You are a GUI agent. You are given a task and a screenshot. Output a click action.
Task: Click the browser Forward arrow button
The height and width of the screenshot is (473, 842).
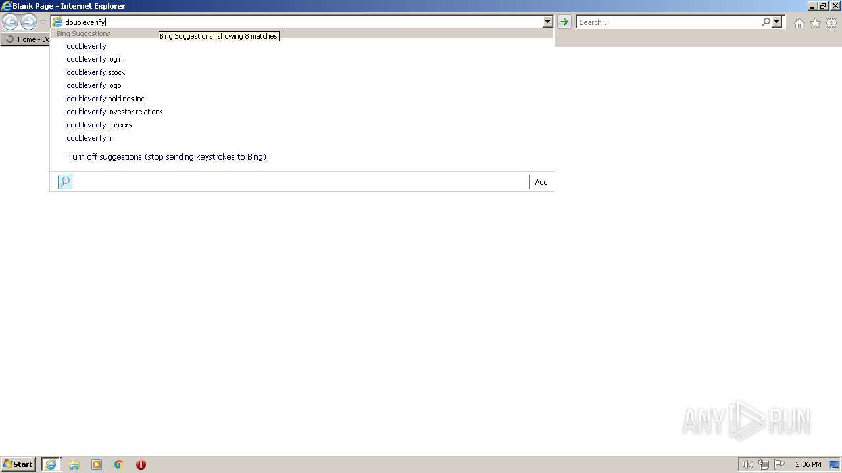(x=28, y=22)
